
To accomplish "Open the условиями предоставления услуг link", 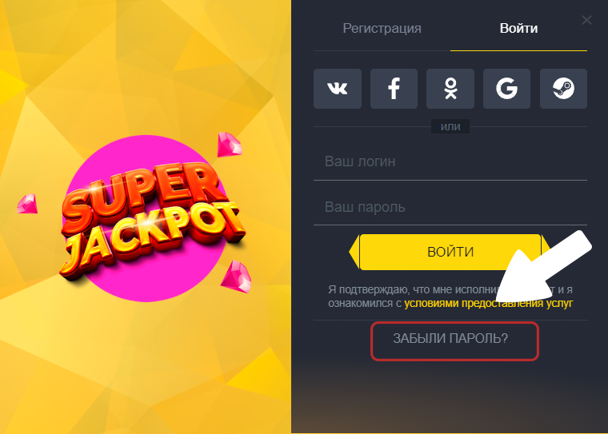I will 488,304.
